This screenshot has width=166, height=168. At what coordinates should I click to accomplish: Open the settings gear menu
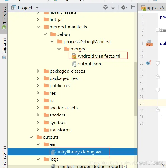pos(124,7)
